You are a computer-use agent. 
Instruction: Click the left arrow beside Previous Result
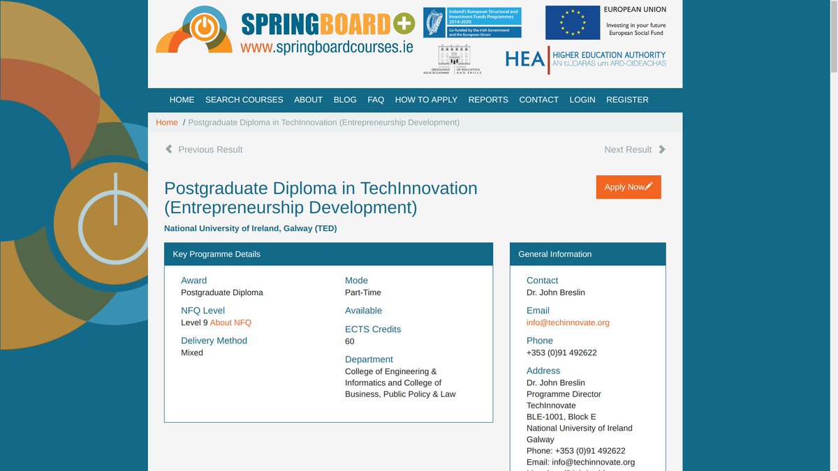tap(168, 149)
